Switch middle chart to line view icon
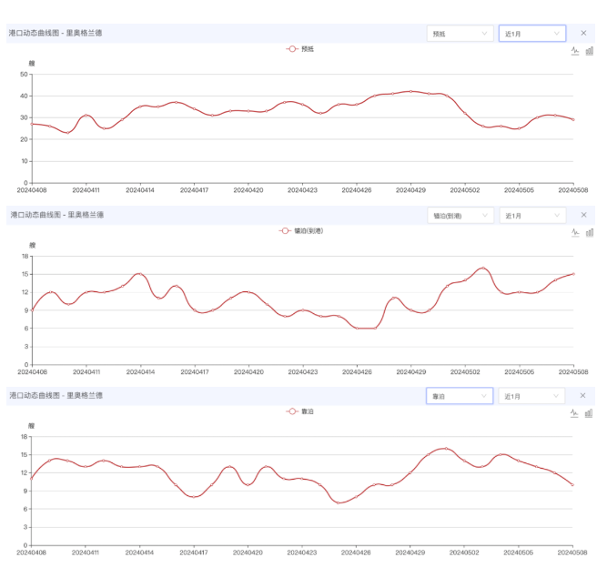The height and width of the screenshot is (578, 597). click(575, 232)
